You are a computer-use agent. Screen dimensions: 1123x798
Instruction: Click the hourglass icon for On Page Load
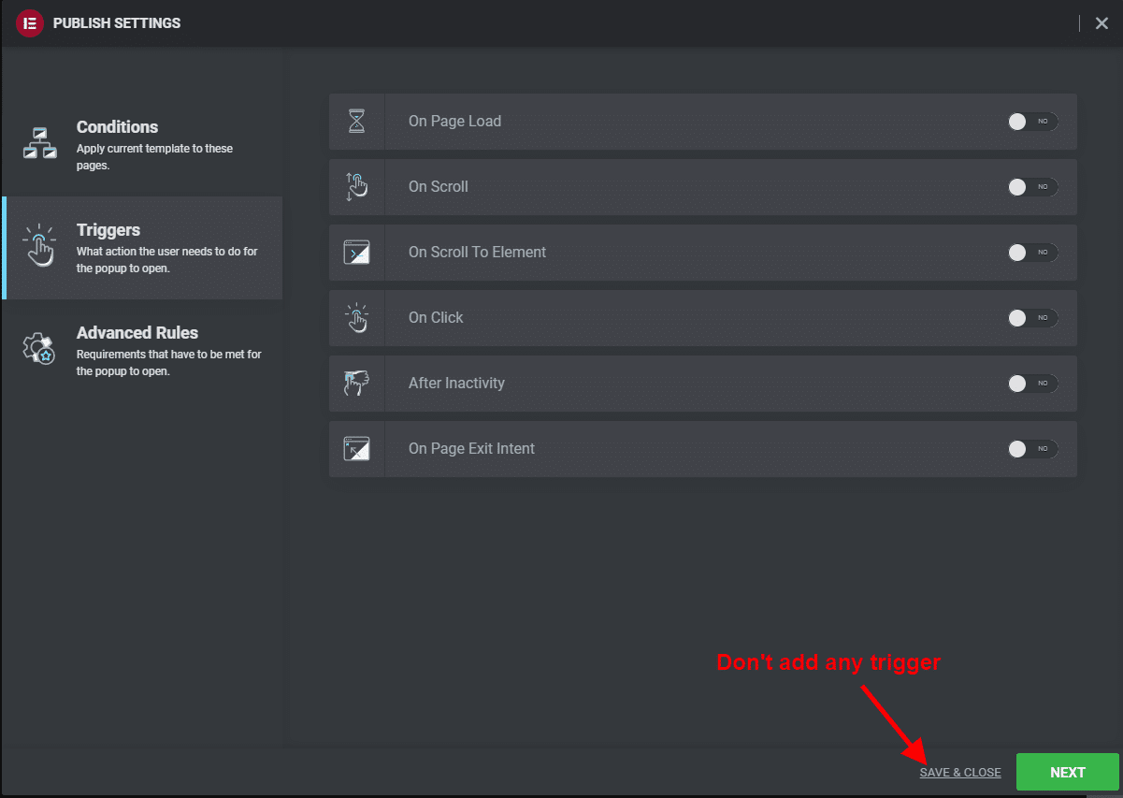tap(357, 122)
